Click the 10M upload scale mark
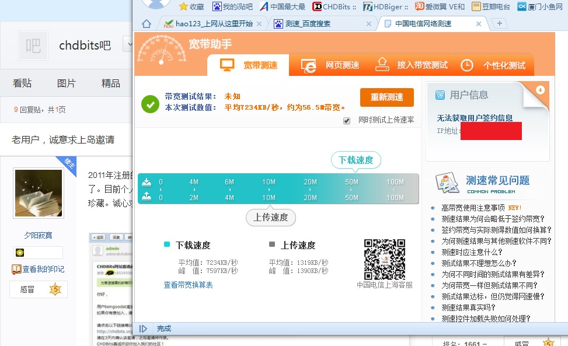This screenshot has height=346, width=568. tap(269, 198)
